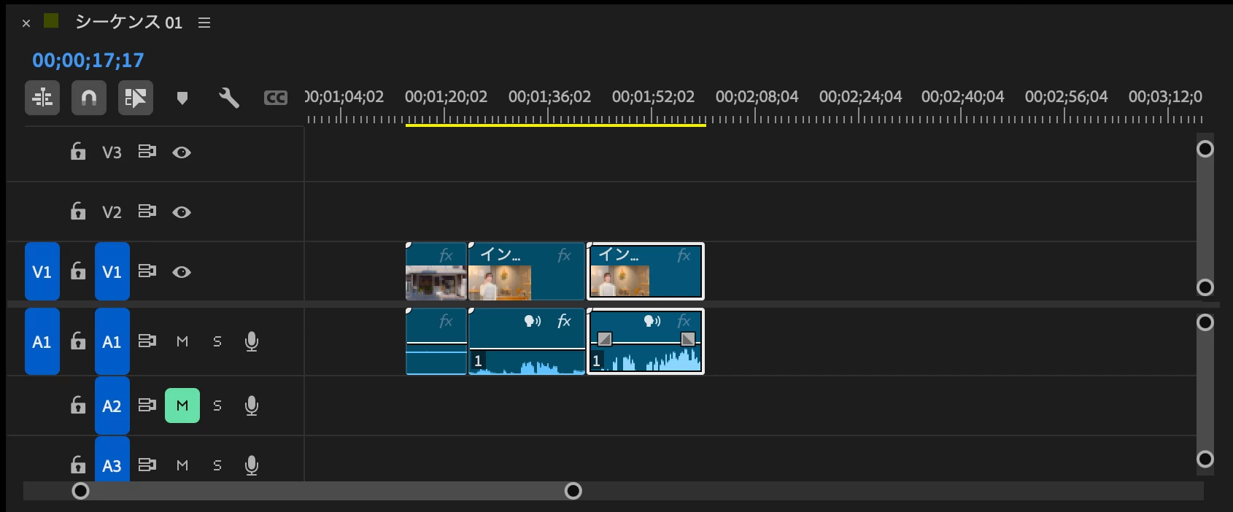Select the highlighted third V1 video clip
1233x512 pixels.
646,271
